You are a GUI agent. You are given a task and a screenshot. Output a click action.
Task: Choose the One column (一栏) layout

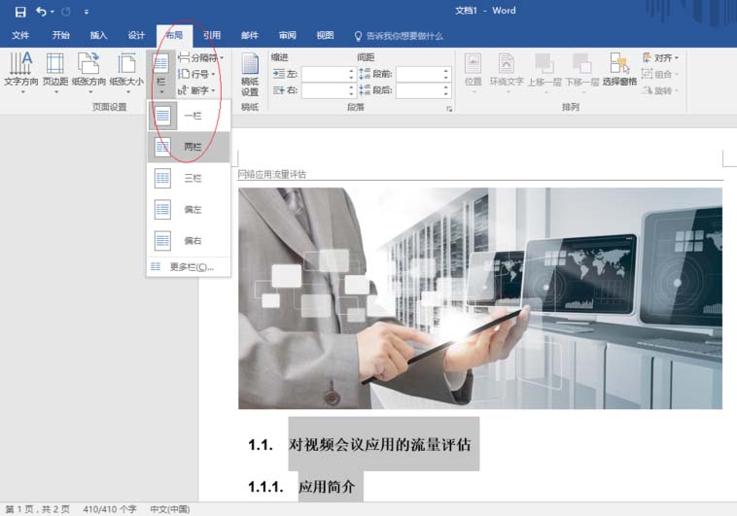pyautogui.click(x=190, y=116)
